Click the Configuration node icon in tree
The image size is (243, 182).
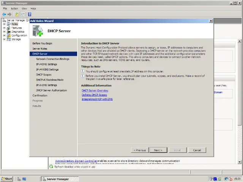point(9,35)
